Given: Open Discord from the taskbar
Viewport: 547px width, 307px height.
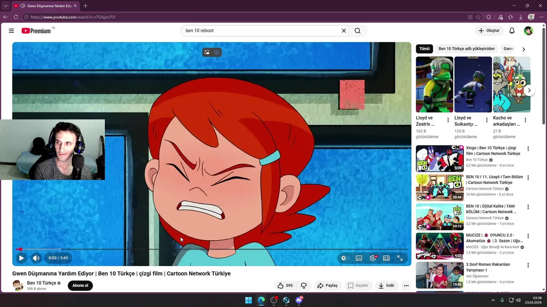Looking at the screenshot, I should coord(299,300).
